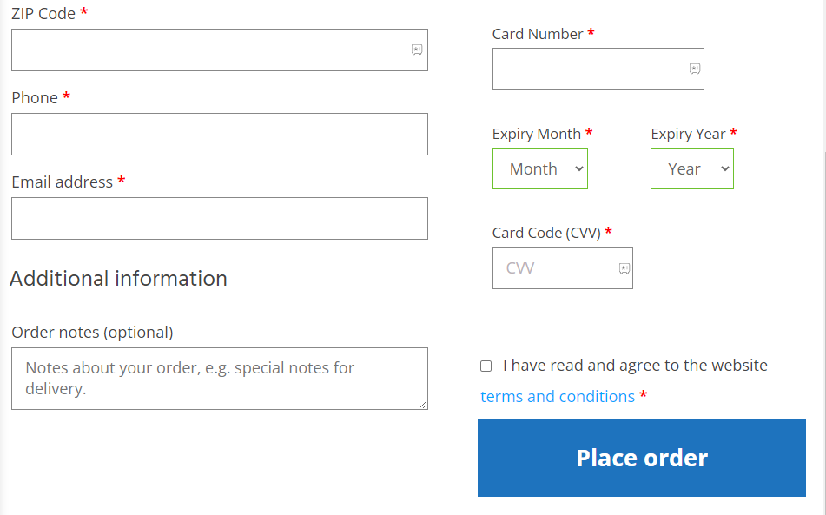
Task: Click the "Additional information" heading
Action: 118,279
